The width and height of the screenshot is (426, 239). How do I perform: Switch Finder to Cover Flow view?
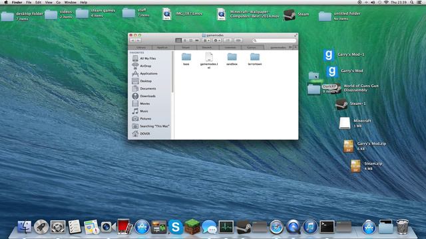coord(197,40)
